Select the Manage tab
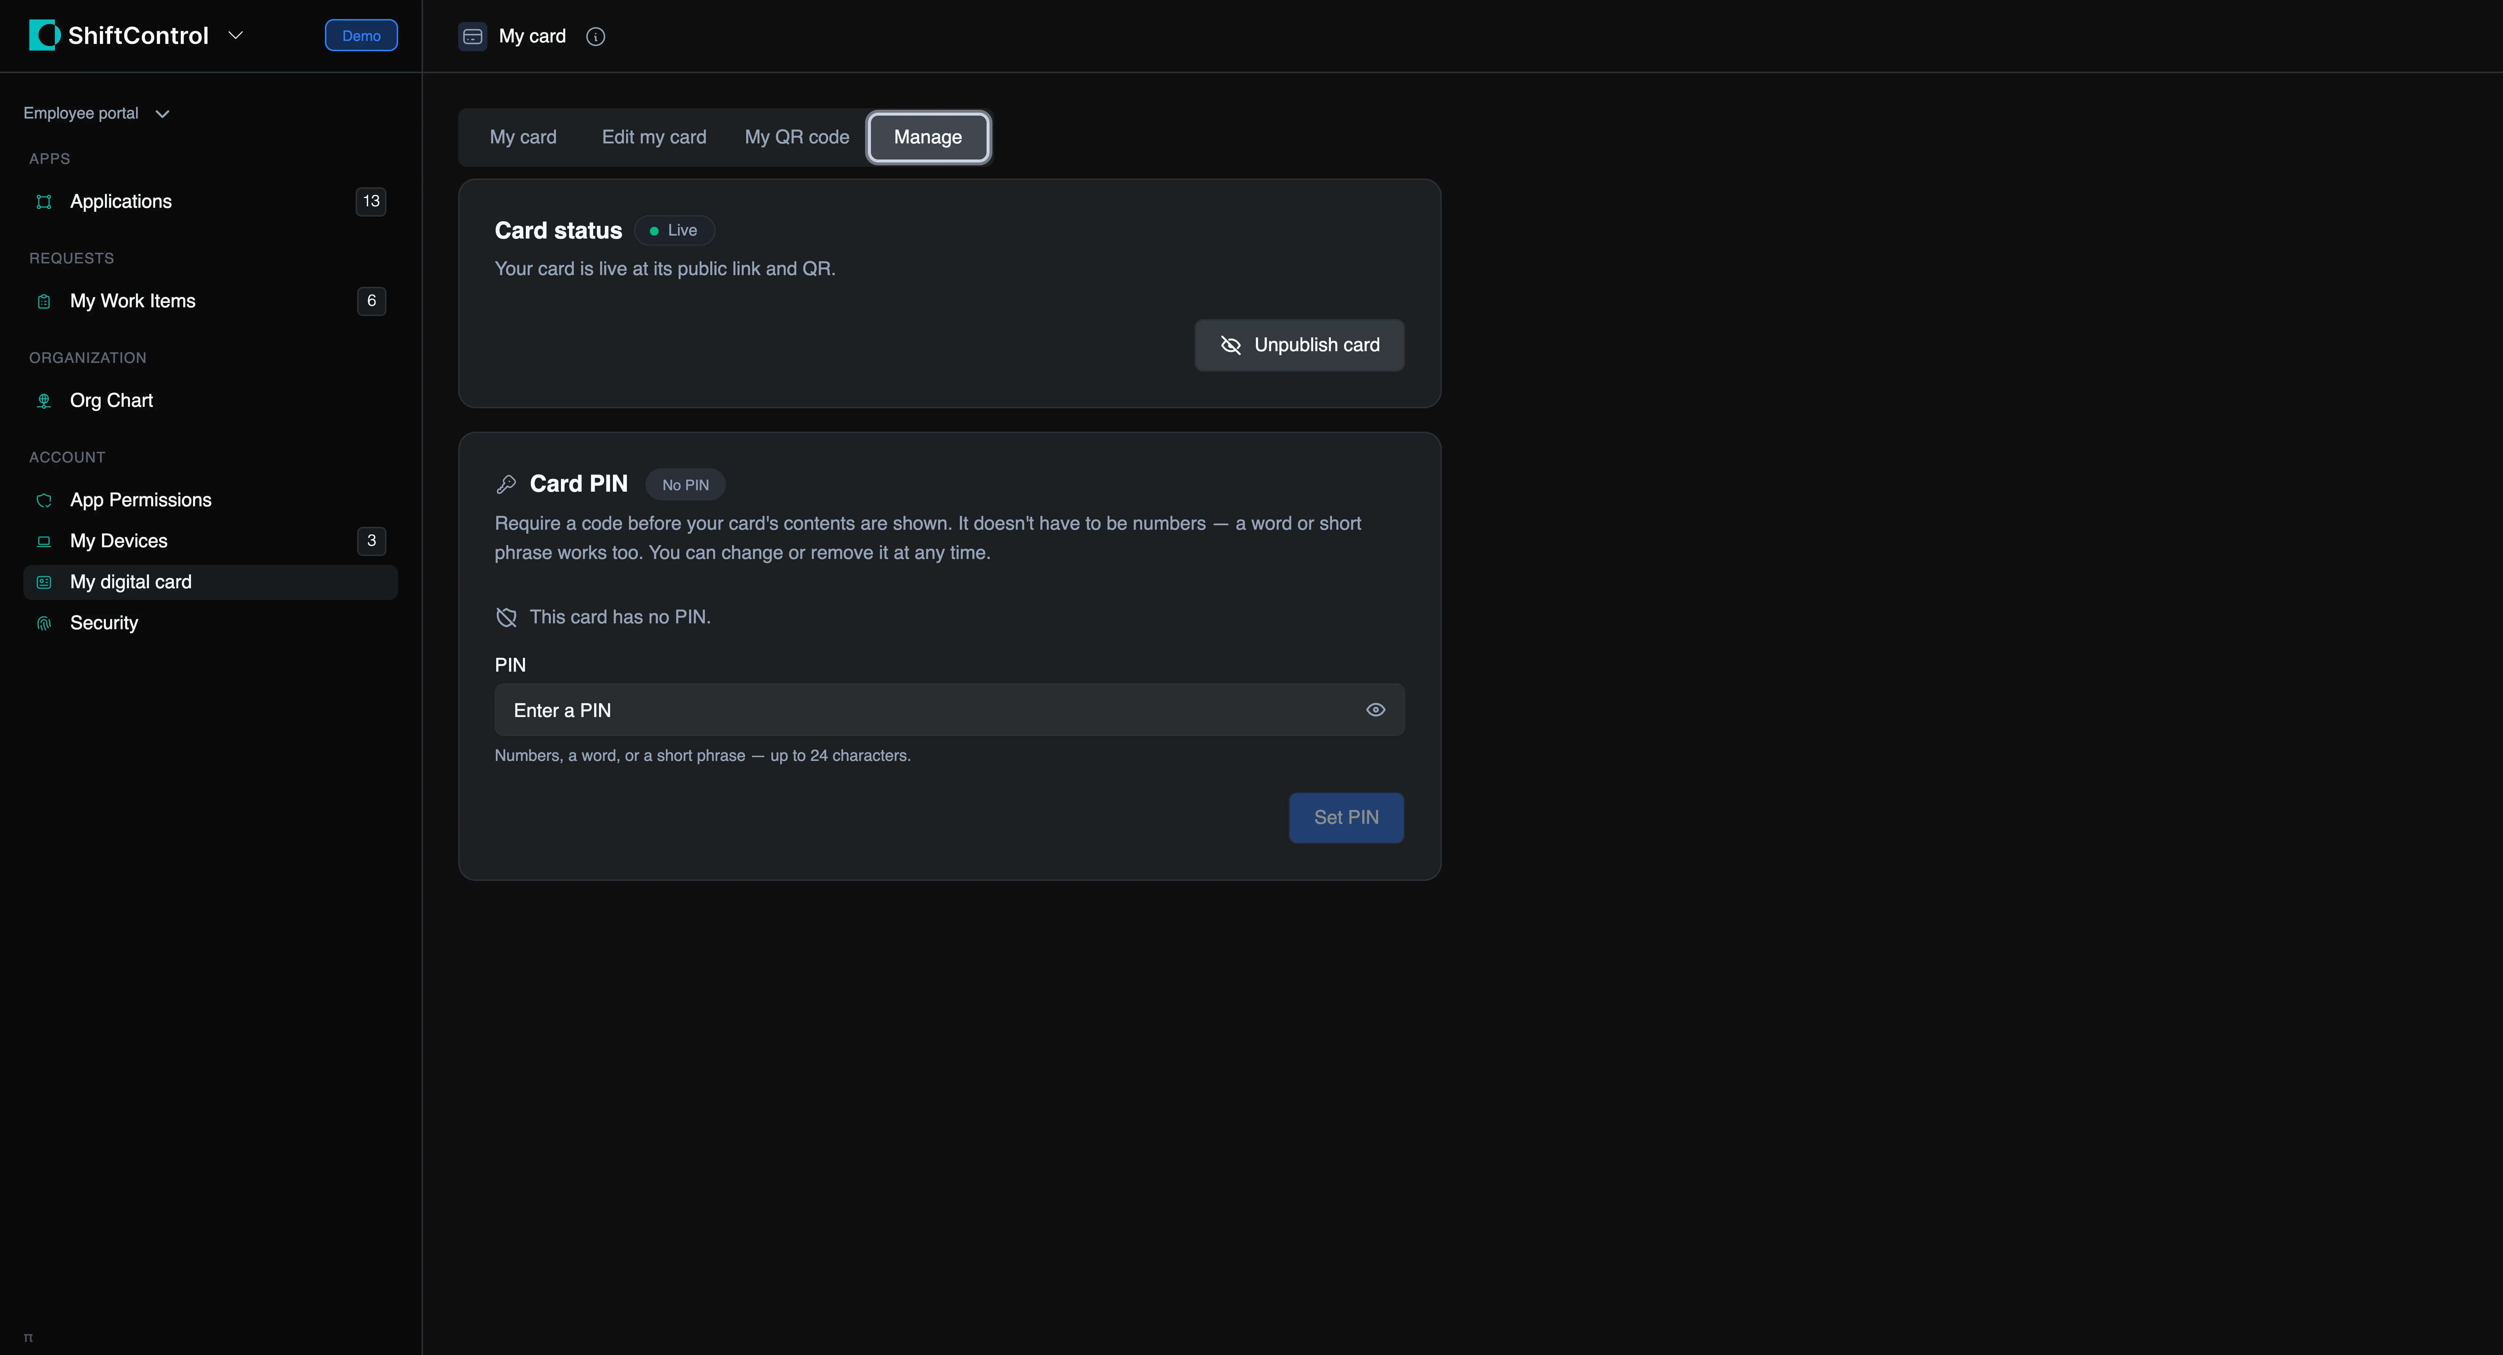Image resolution: width=2503 pixels, height=1355 pixels. pos(928,137)
